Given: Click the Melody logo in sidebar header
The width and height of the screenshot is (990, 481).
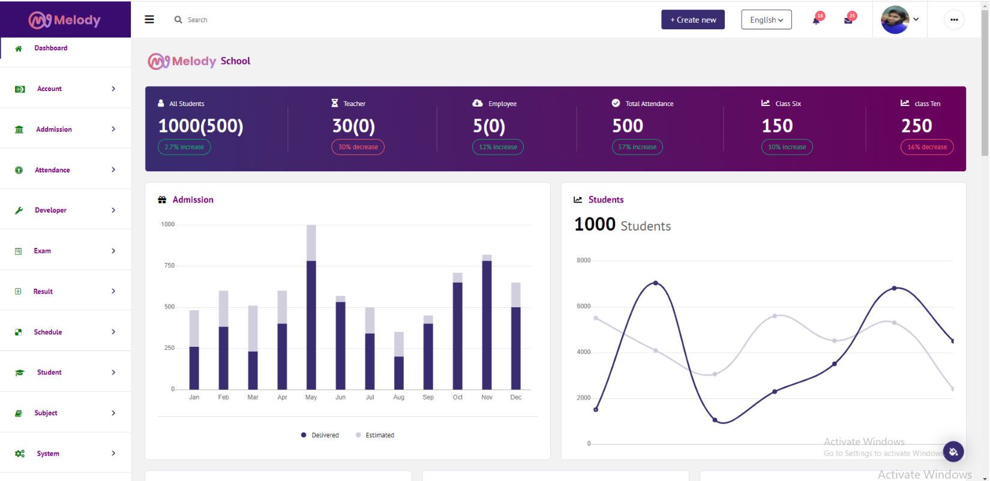Looking at the screenshot, I should tap(65, 20).
